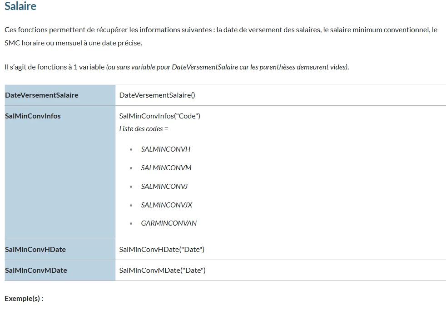
Task: Click the bullet before GARMINCONVAN
Action: (131, 224)
